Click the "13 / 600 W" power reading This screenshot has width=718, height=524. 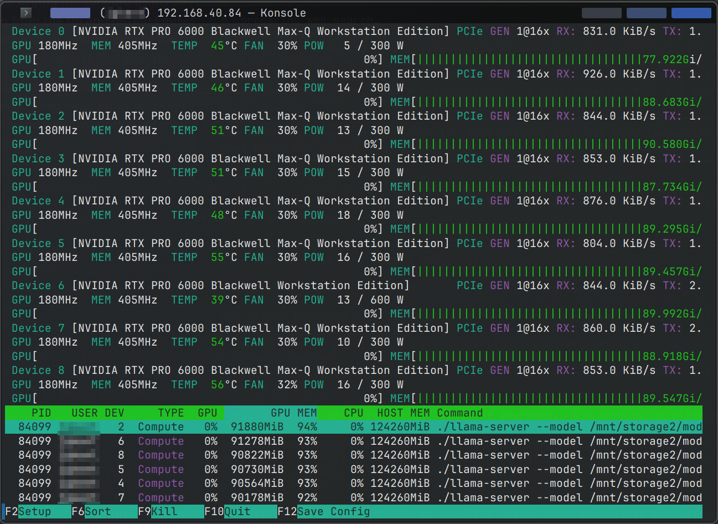pos(370,300)
